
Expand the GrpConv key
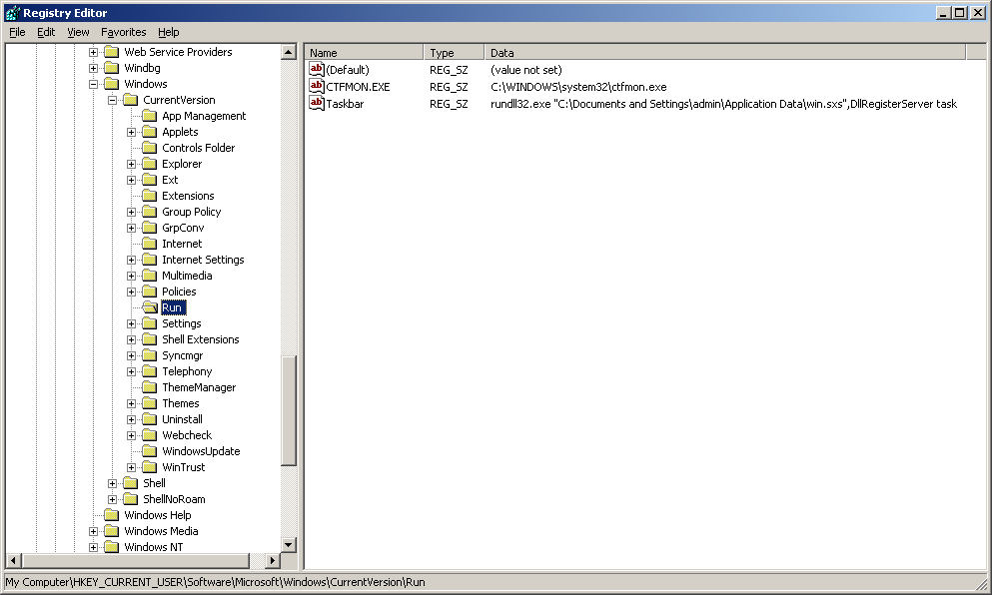[x=131, y=228]
